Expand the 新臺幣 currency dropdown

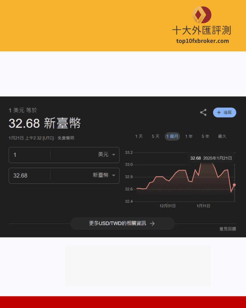pyautogui.click(x=113, y=175)
